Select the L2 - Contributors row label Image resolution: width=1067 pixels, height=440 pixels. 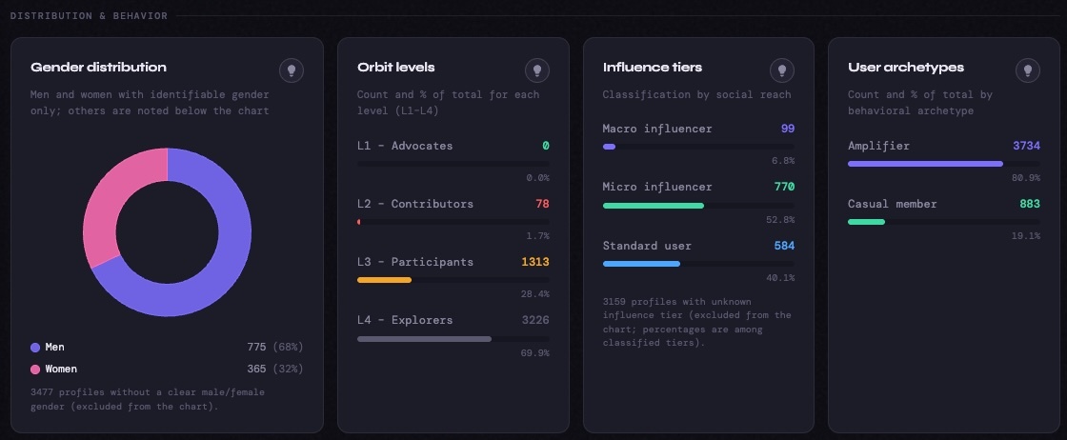tap(414, 204)
